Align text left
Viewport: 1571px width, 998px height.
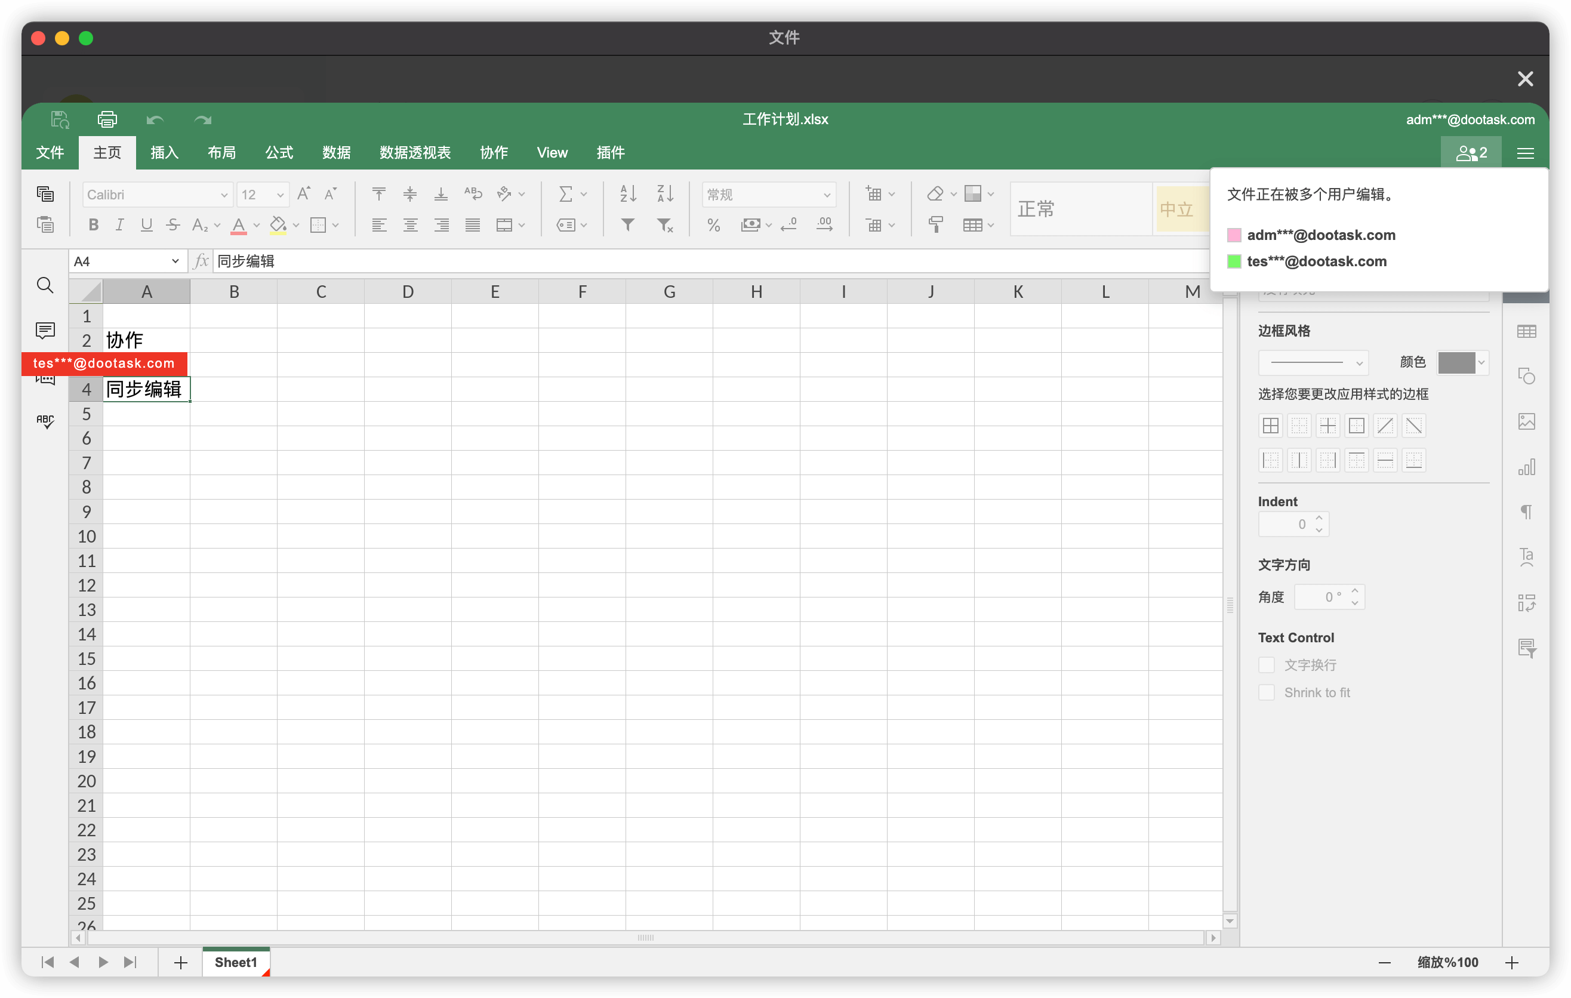[x=378, y=225]
